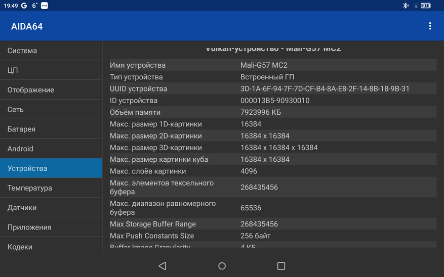This screenshot has height=277, width=444.
Task: Tap the battery indicator in status bar
Action: [x=426, y=6]
